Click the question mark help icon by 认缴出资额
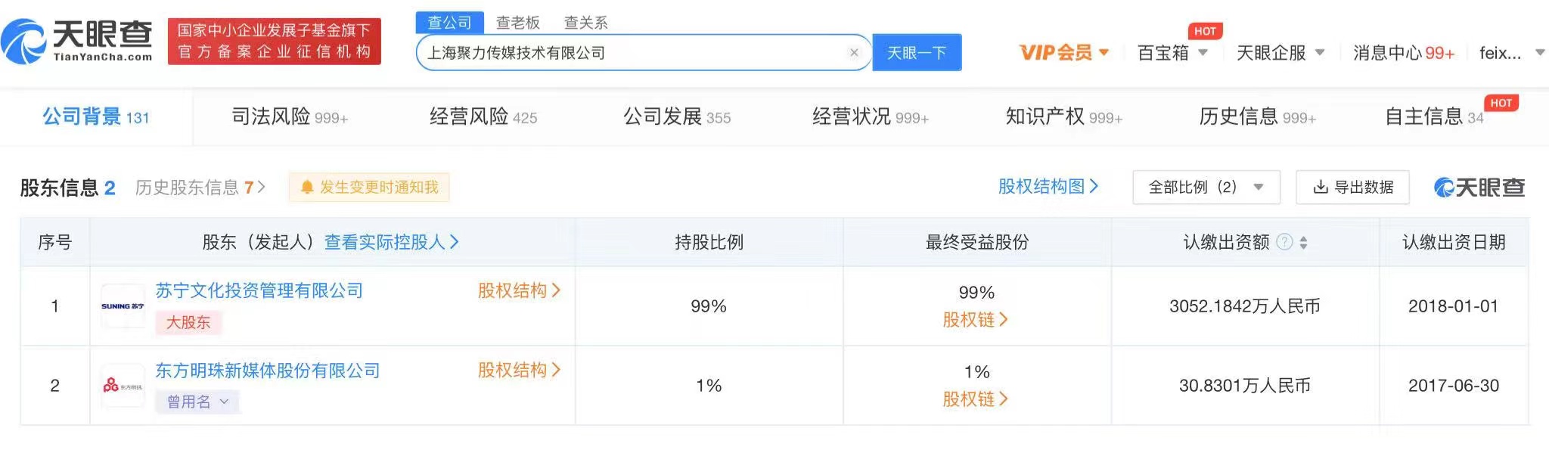The width and height of the screenshot is (1549, 456). pos(1284,242)
